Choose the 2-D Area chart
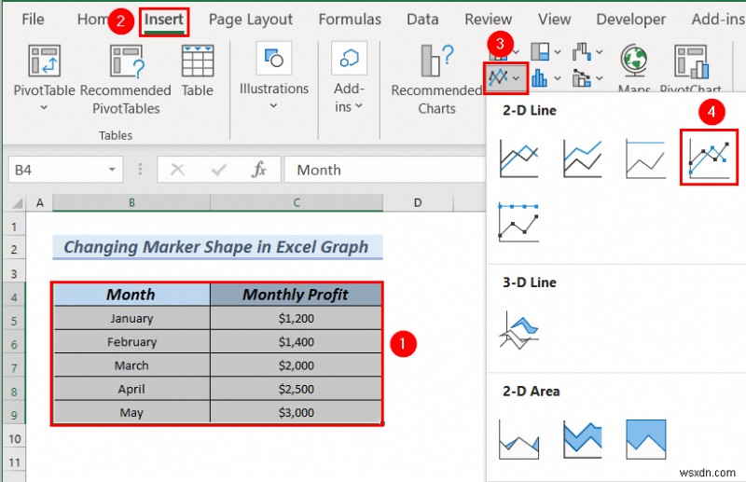Image resolution: width=746 pixels, height=482 pixels. tap(519, 439)
